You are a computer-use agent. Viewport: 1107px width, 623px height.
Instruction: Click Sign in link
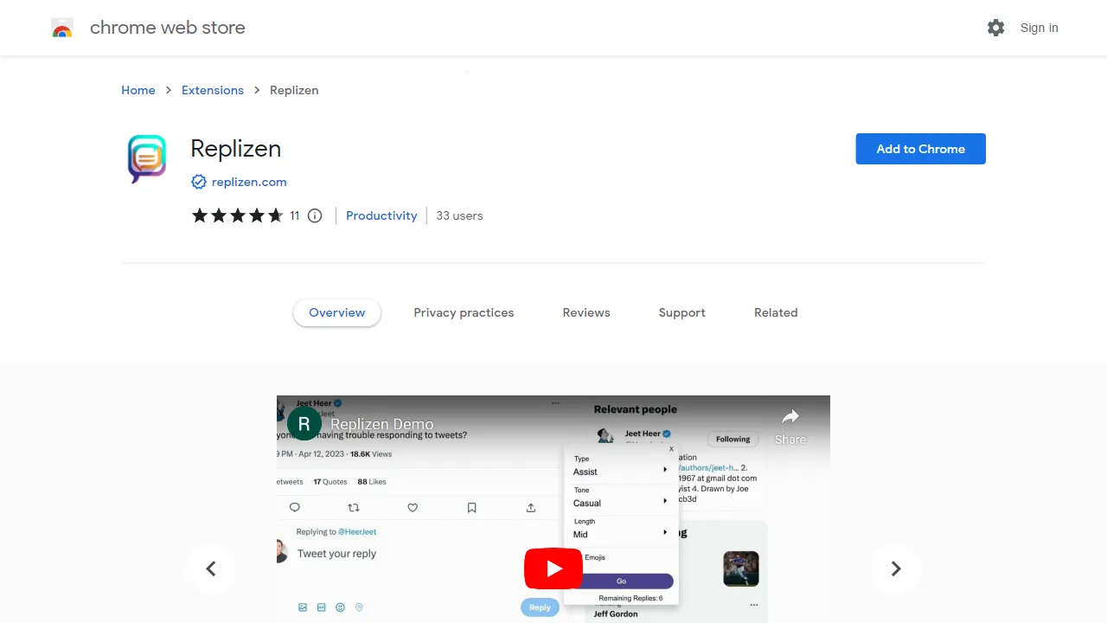tap(1039, 28)
